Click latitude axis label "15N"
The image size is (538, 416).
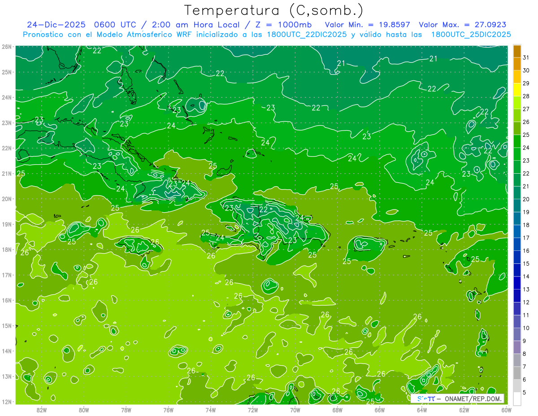pyautogui.click(x=7, y=325)
